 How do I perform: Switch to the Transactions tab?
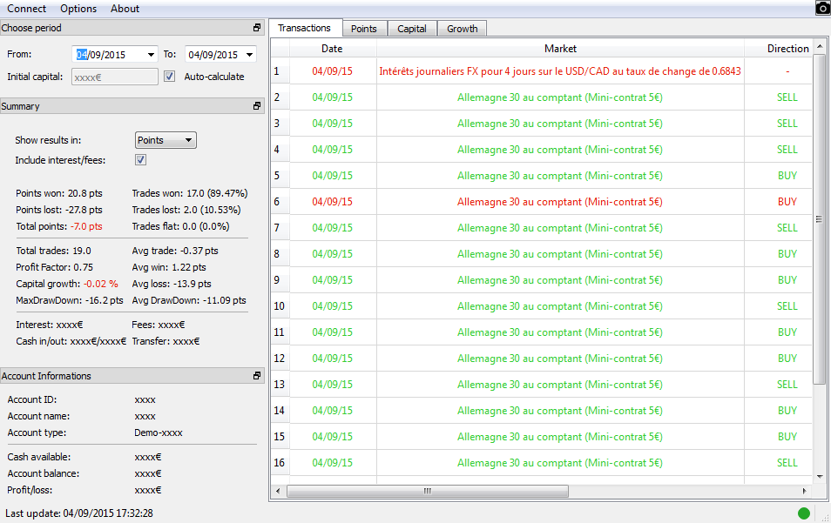[304, 28]
